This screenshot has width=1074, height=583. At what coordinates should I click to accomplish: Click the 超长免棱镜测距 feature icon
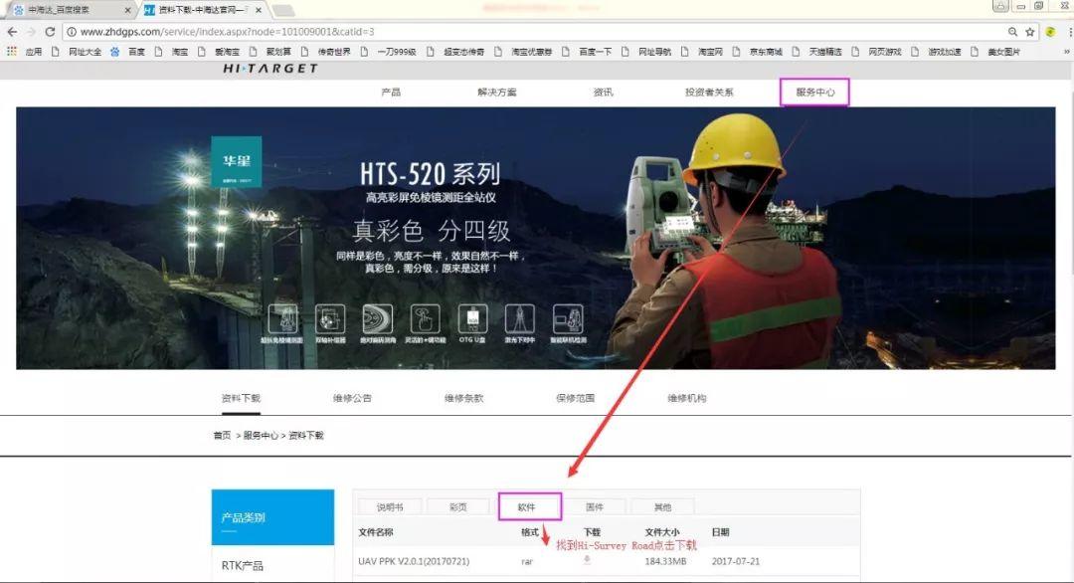285,318
